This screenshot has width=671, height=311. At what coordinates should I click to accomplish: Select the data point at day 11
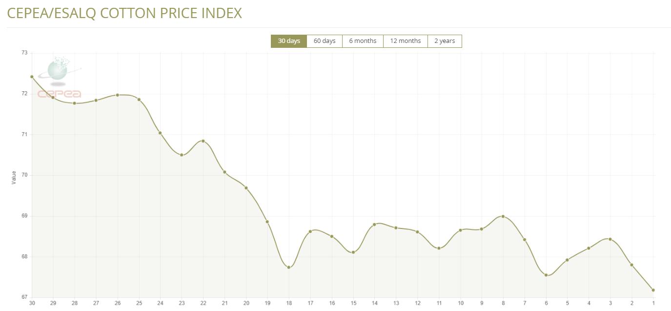[x=439, y=248]
